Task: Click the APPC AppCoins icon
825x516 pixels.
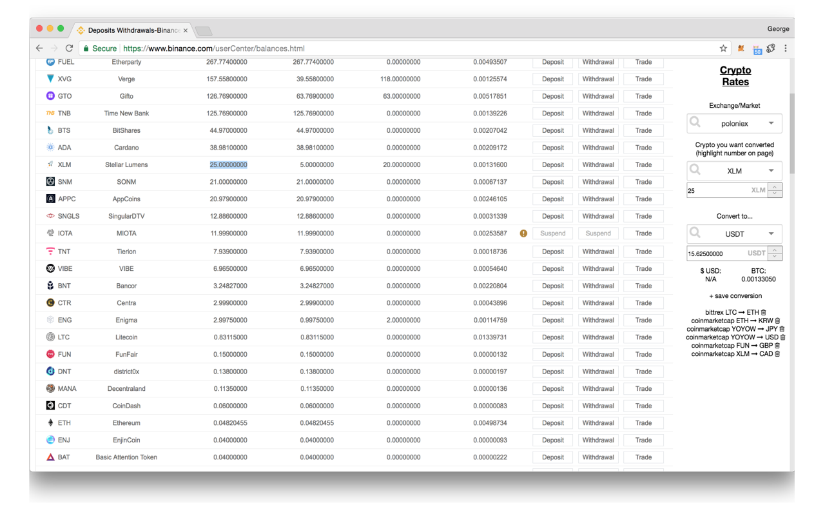Action: click(50, 199)
